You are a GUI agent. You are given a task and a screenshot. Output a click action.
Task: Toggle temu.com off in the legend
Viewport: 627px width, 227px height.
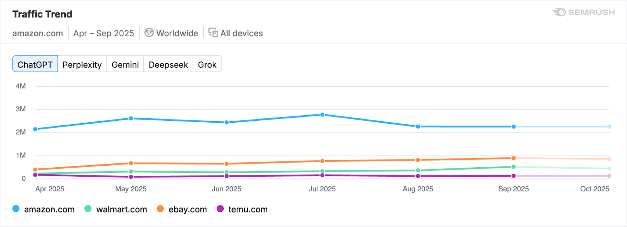point(241,209)
